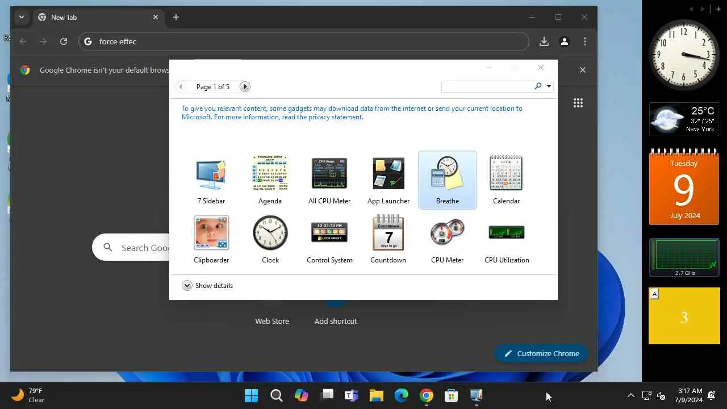
Task: Click the Tuesday 9 calendar sidebar gadget
Action: [684, 187]
